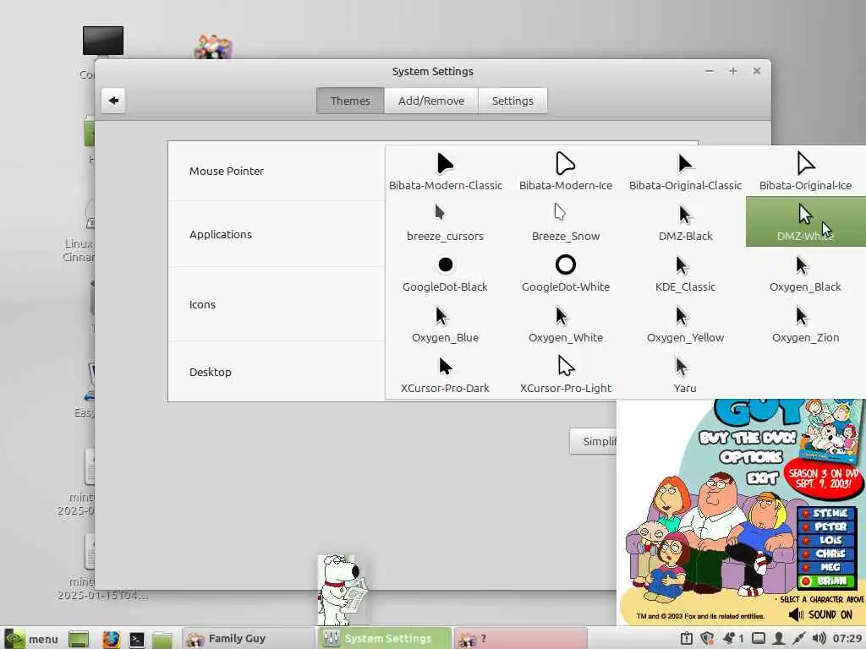
Task: Open Options in the Family Guy widget
Action: [751, 457]
